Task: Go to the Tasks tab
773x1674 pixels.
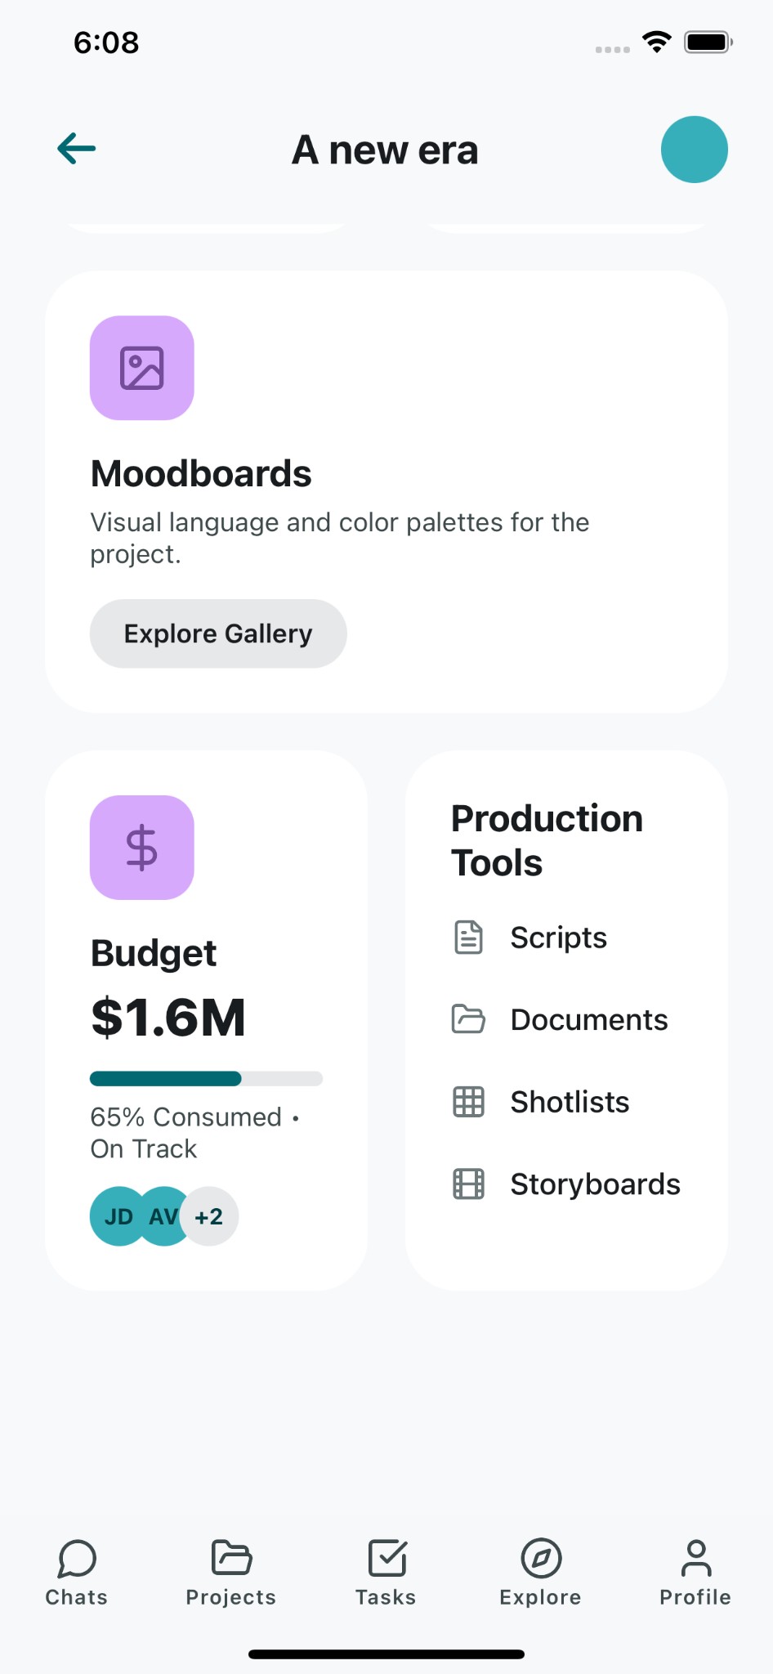Action: 386,1573
